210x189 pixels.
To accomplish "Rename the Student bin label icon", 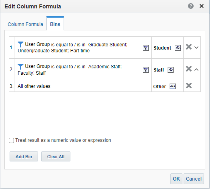I will coord(178,48).
